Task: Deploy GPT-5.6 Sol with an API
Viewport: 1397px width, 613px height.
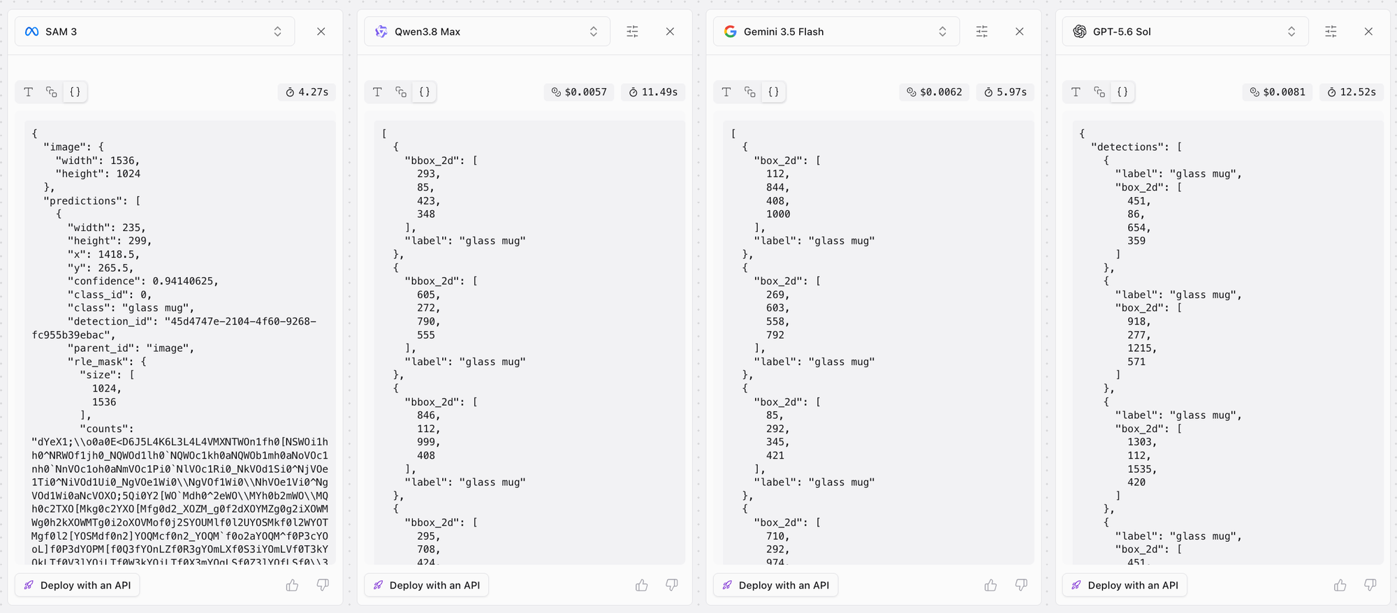Action: pos(1125,585)
